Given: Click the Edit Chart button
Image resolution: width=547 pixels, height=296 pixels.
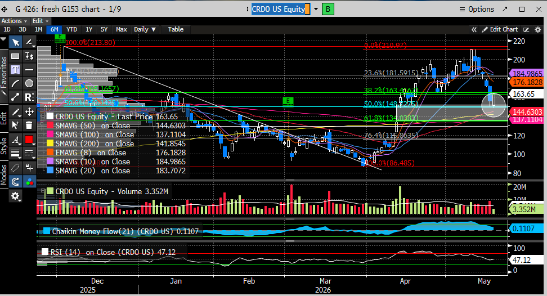Looking at the screenshot, I should click(x=500, y=30).
